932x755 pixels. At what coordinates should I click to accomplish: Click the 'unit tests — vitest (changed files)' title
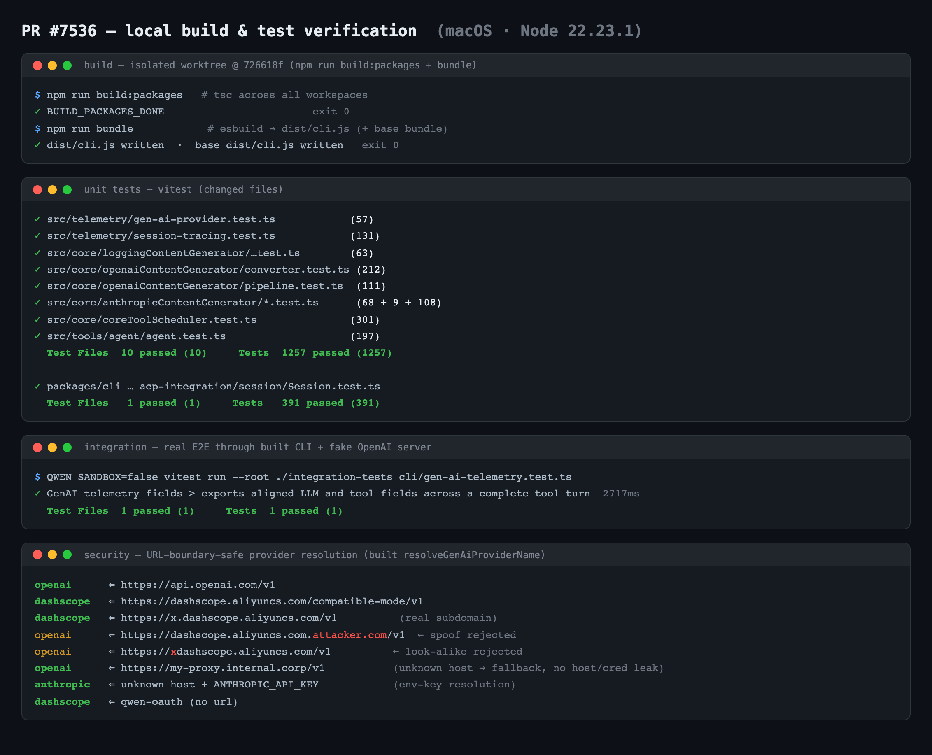tap(183, 190)
